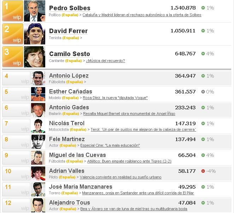Open Pedro Solbes profile photo
Image resolution: width=234 pixels, height=213 pixels.
click(35, 11)
